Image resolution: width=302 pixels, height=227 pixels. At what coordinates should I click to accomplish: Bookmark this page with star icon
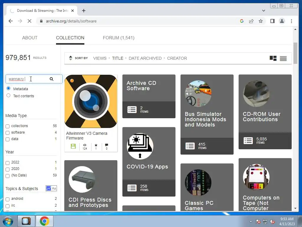click(261, 21)
